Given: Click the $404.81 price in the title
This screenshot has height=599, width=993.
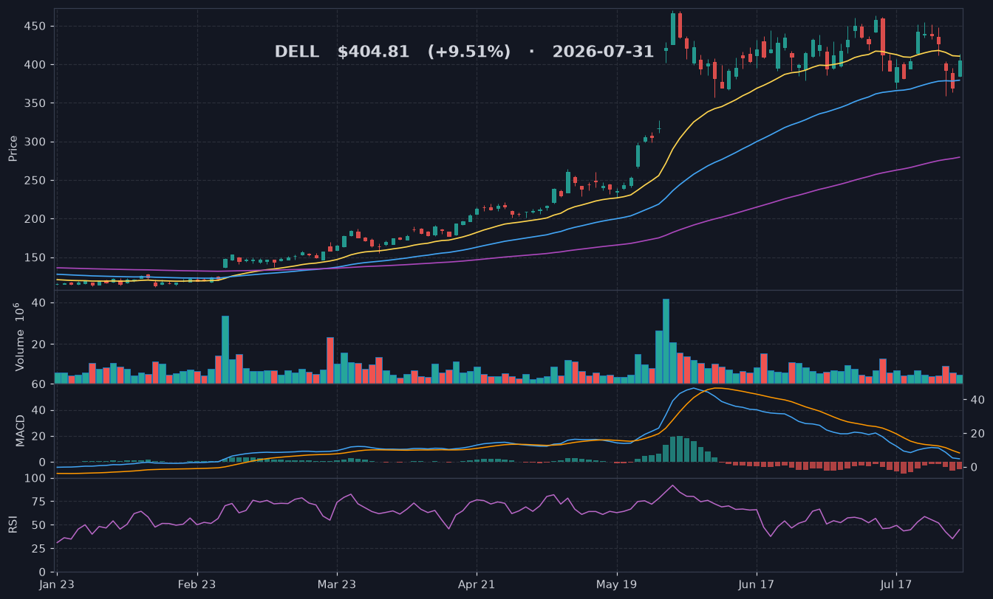Looking at the screenshot, I should pyautogui.click(x=373, y=52).
